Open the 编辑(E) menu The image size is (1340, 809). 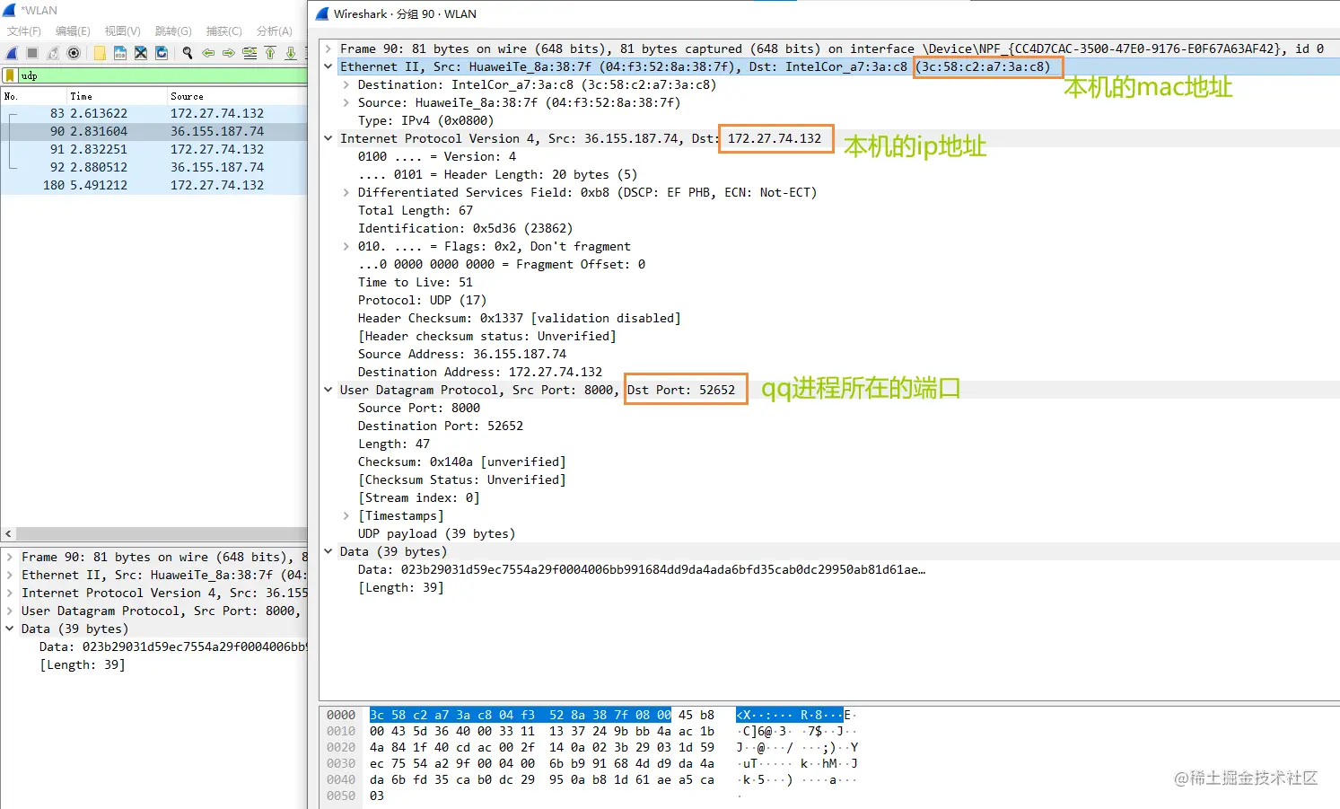(x=73, y=31)
